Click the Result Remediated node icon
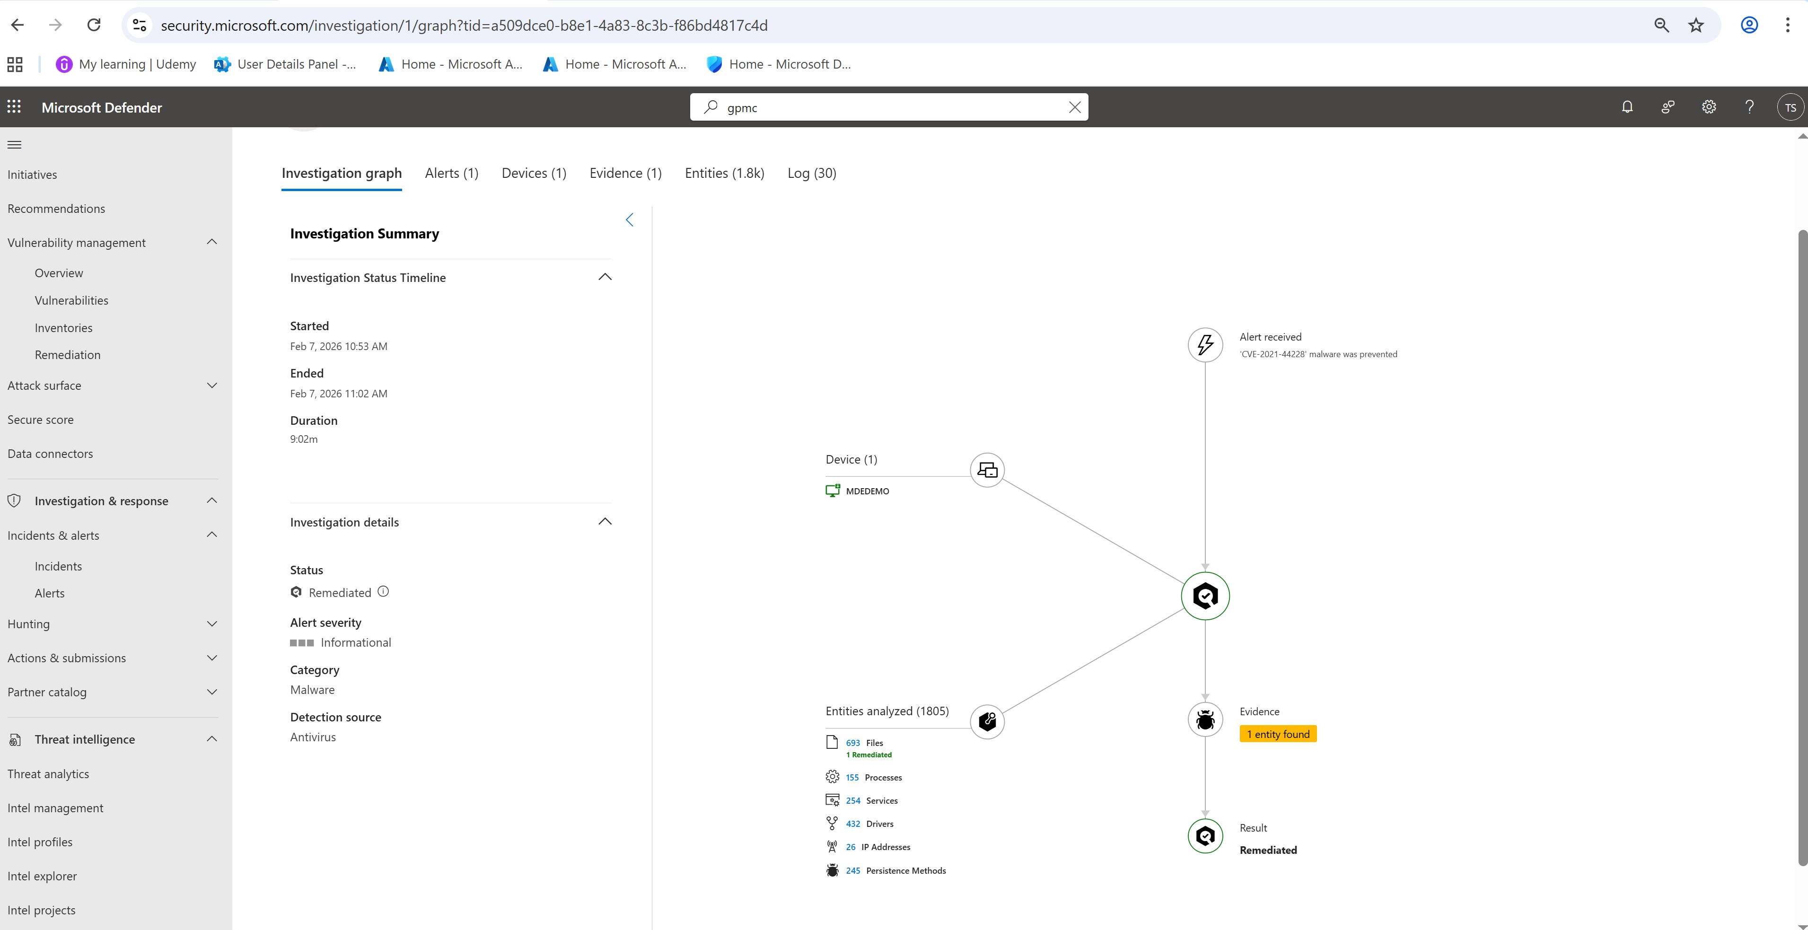 tap(1204, 835)
